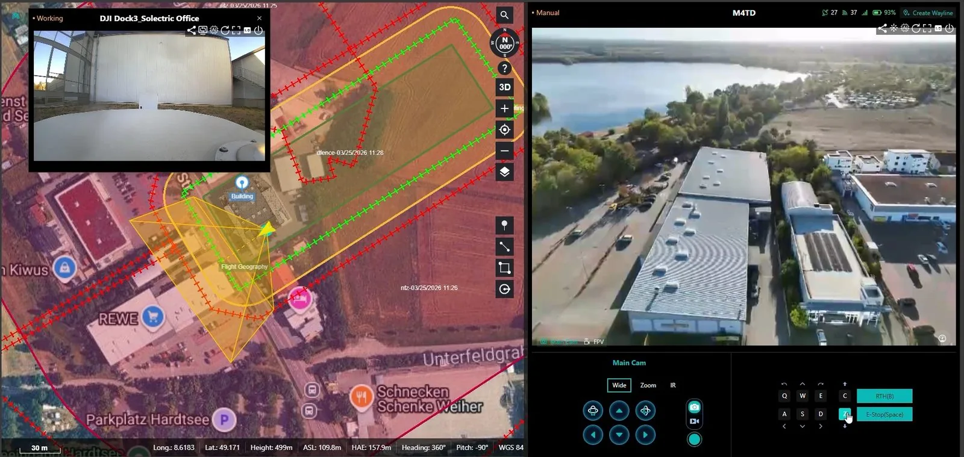
Task: Select the line drawing annotation tool
Action: (504, 246)
